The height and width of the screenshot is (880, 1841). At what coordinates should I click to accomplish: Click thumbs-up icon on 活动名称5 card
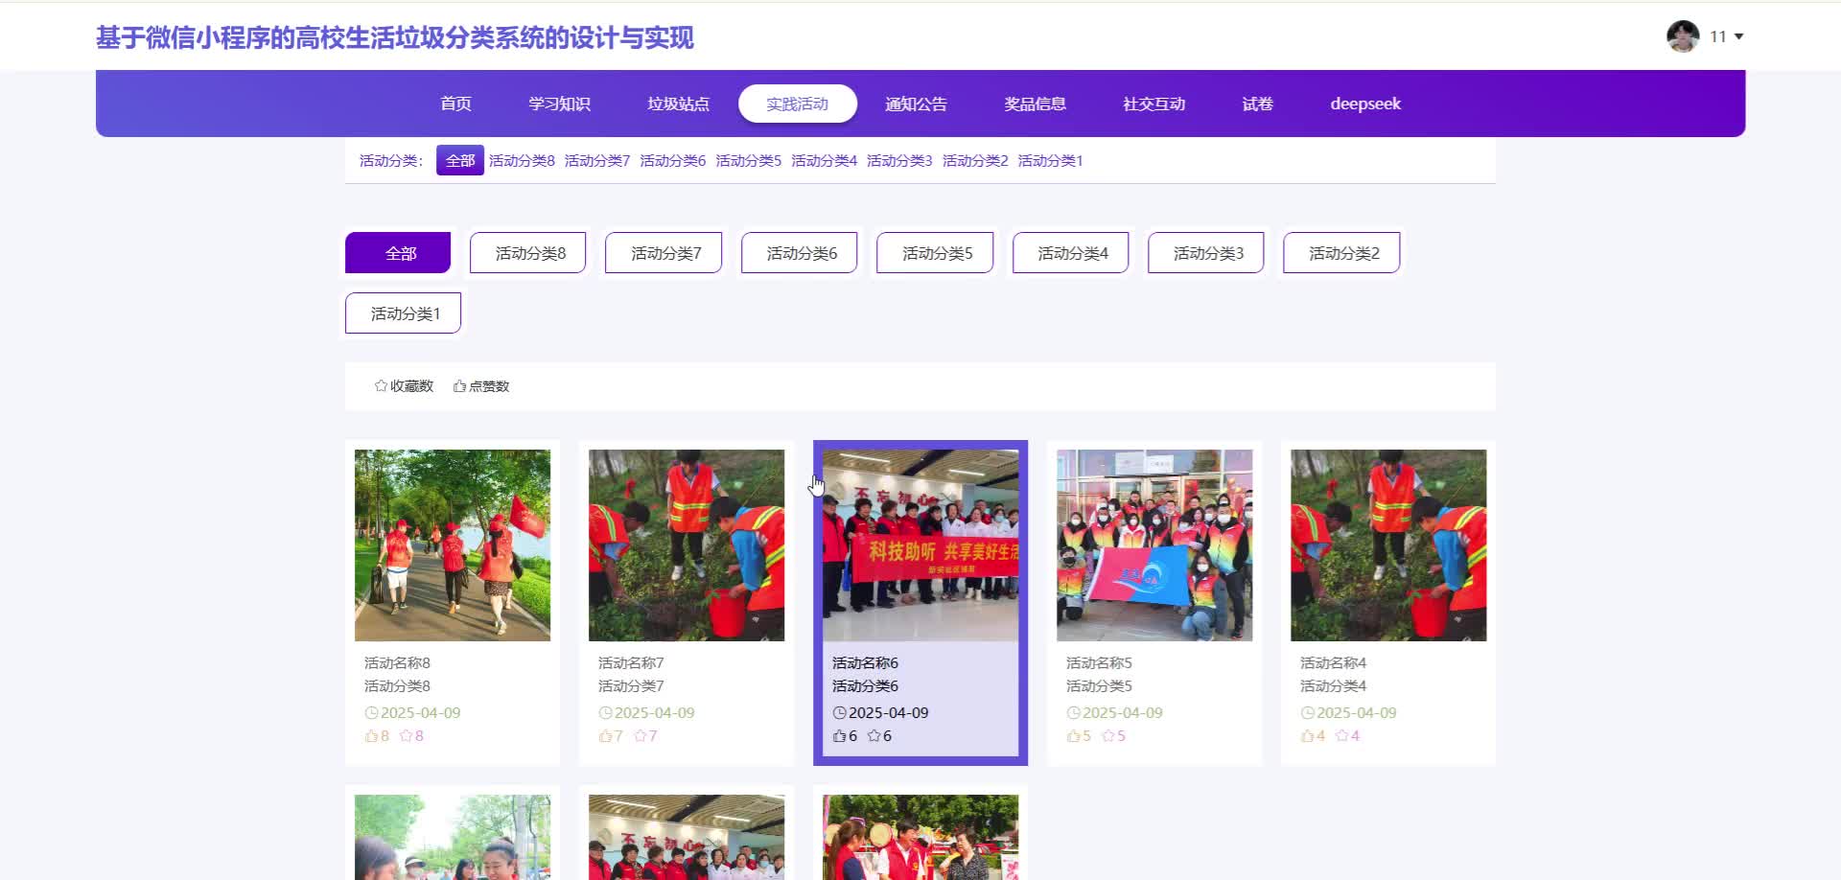[x=1073, y=736]
